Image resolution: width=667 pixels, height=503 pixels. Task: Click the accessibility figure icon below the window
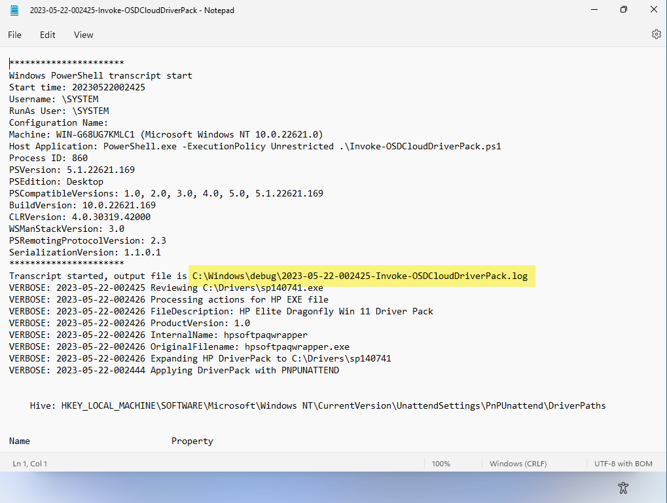coord(623,487)
